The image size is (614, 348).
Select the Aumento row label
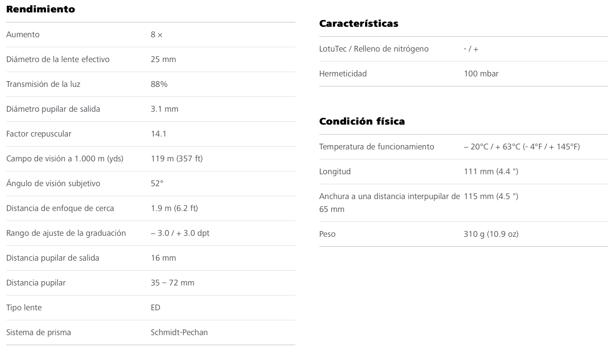[x=23, y=34]
